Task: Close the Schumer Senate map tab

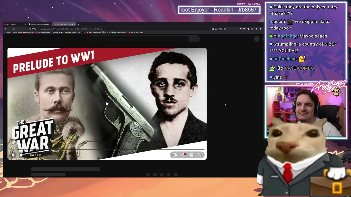Action: (50, 24)
